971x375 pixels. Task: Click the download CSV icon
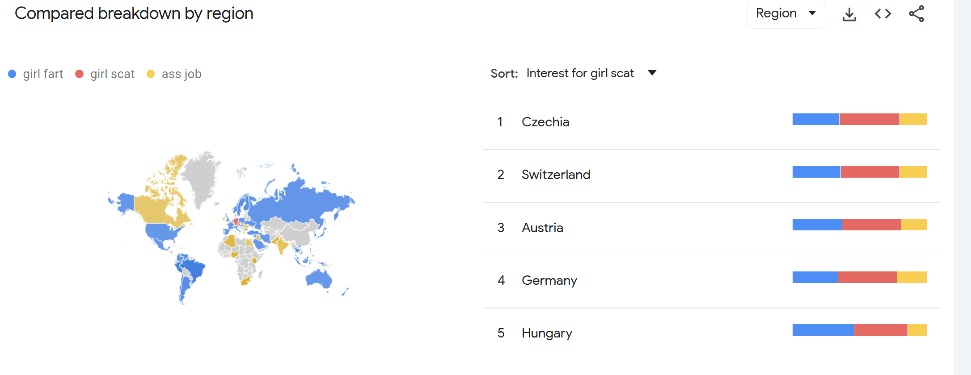(x=849, y=14)
